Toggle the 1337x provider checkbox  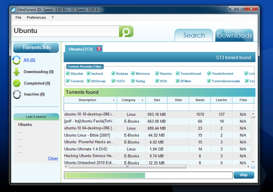[x=113, y=81]
